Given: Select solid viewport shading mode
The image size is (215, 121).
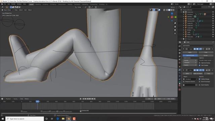Looking at the screenshot, I should click(169, 10).
